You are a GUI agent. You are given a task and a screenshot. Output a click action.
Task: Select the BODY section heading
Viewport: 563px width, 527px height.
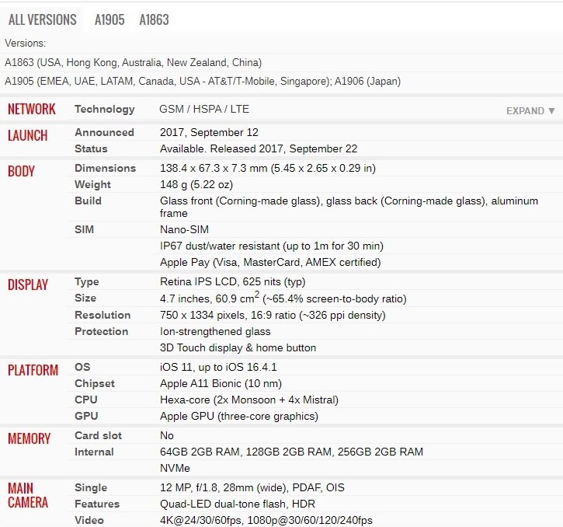(21, 171)
